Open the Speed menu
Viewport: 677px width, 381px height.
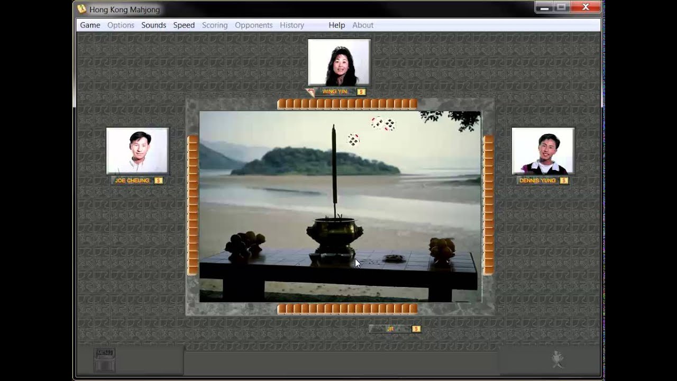click(x=184, y=25)
